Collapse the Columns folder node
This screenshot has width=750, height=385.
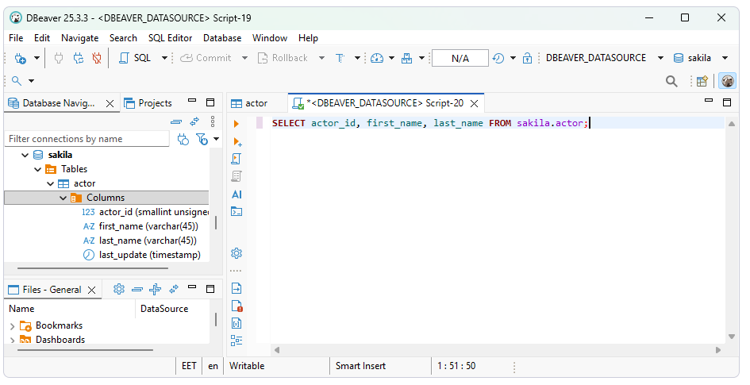tap(63, 198)
